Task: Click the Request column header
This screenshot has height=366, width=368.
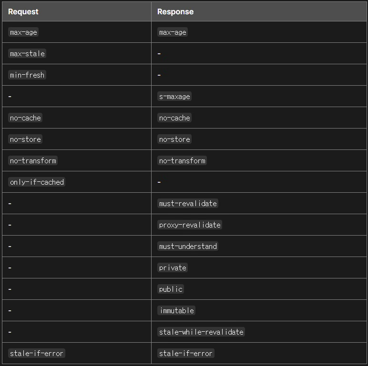Action: pyautogui.click(x=23, y=12)
